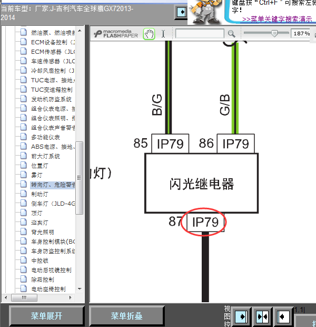The height and width of the screenshot is (327, 316).
Task: Open the 车身防盗控制系统 tree item
Action: point(53,251)
